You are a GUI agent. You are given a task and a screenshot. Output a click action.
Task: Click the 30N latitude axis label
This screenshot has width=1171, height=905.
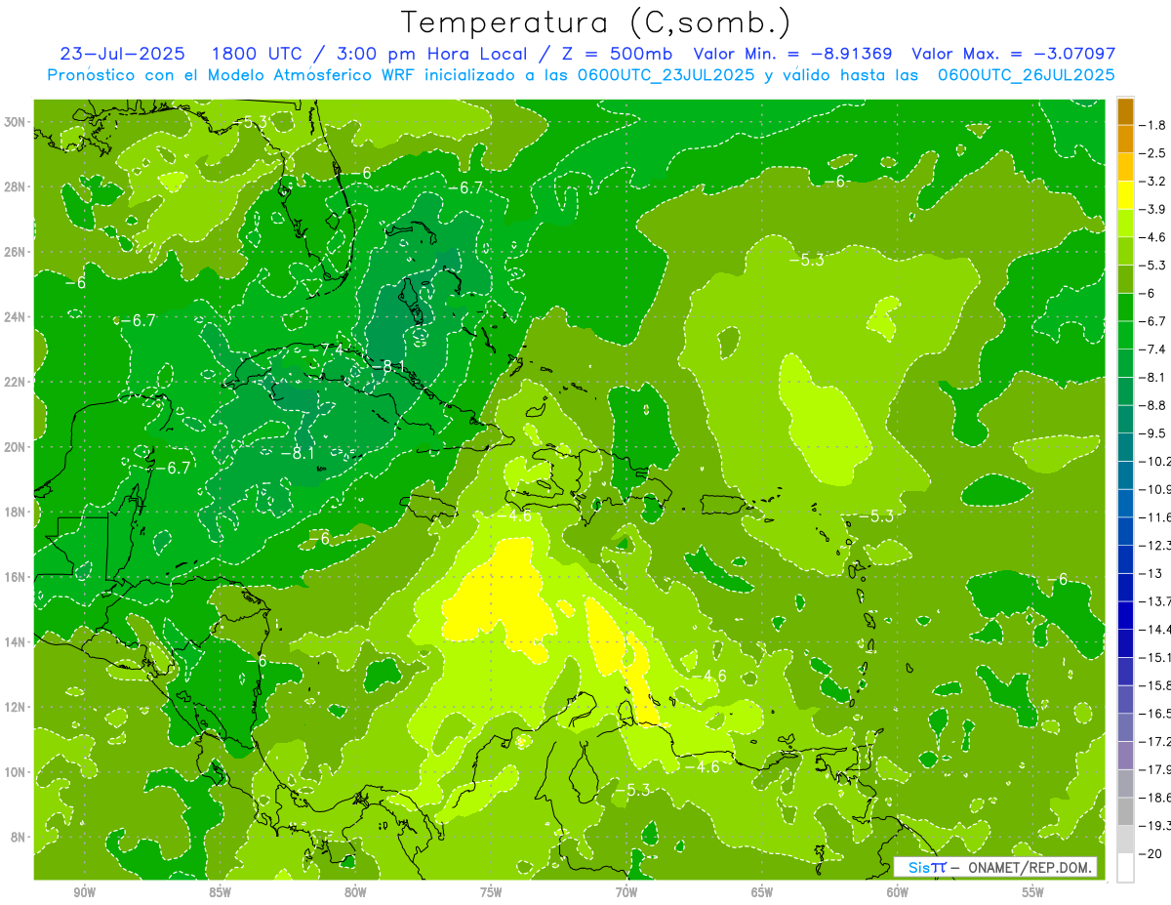pos(15,122)
